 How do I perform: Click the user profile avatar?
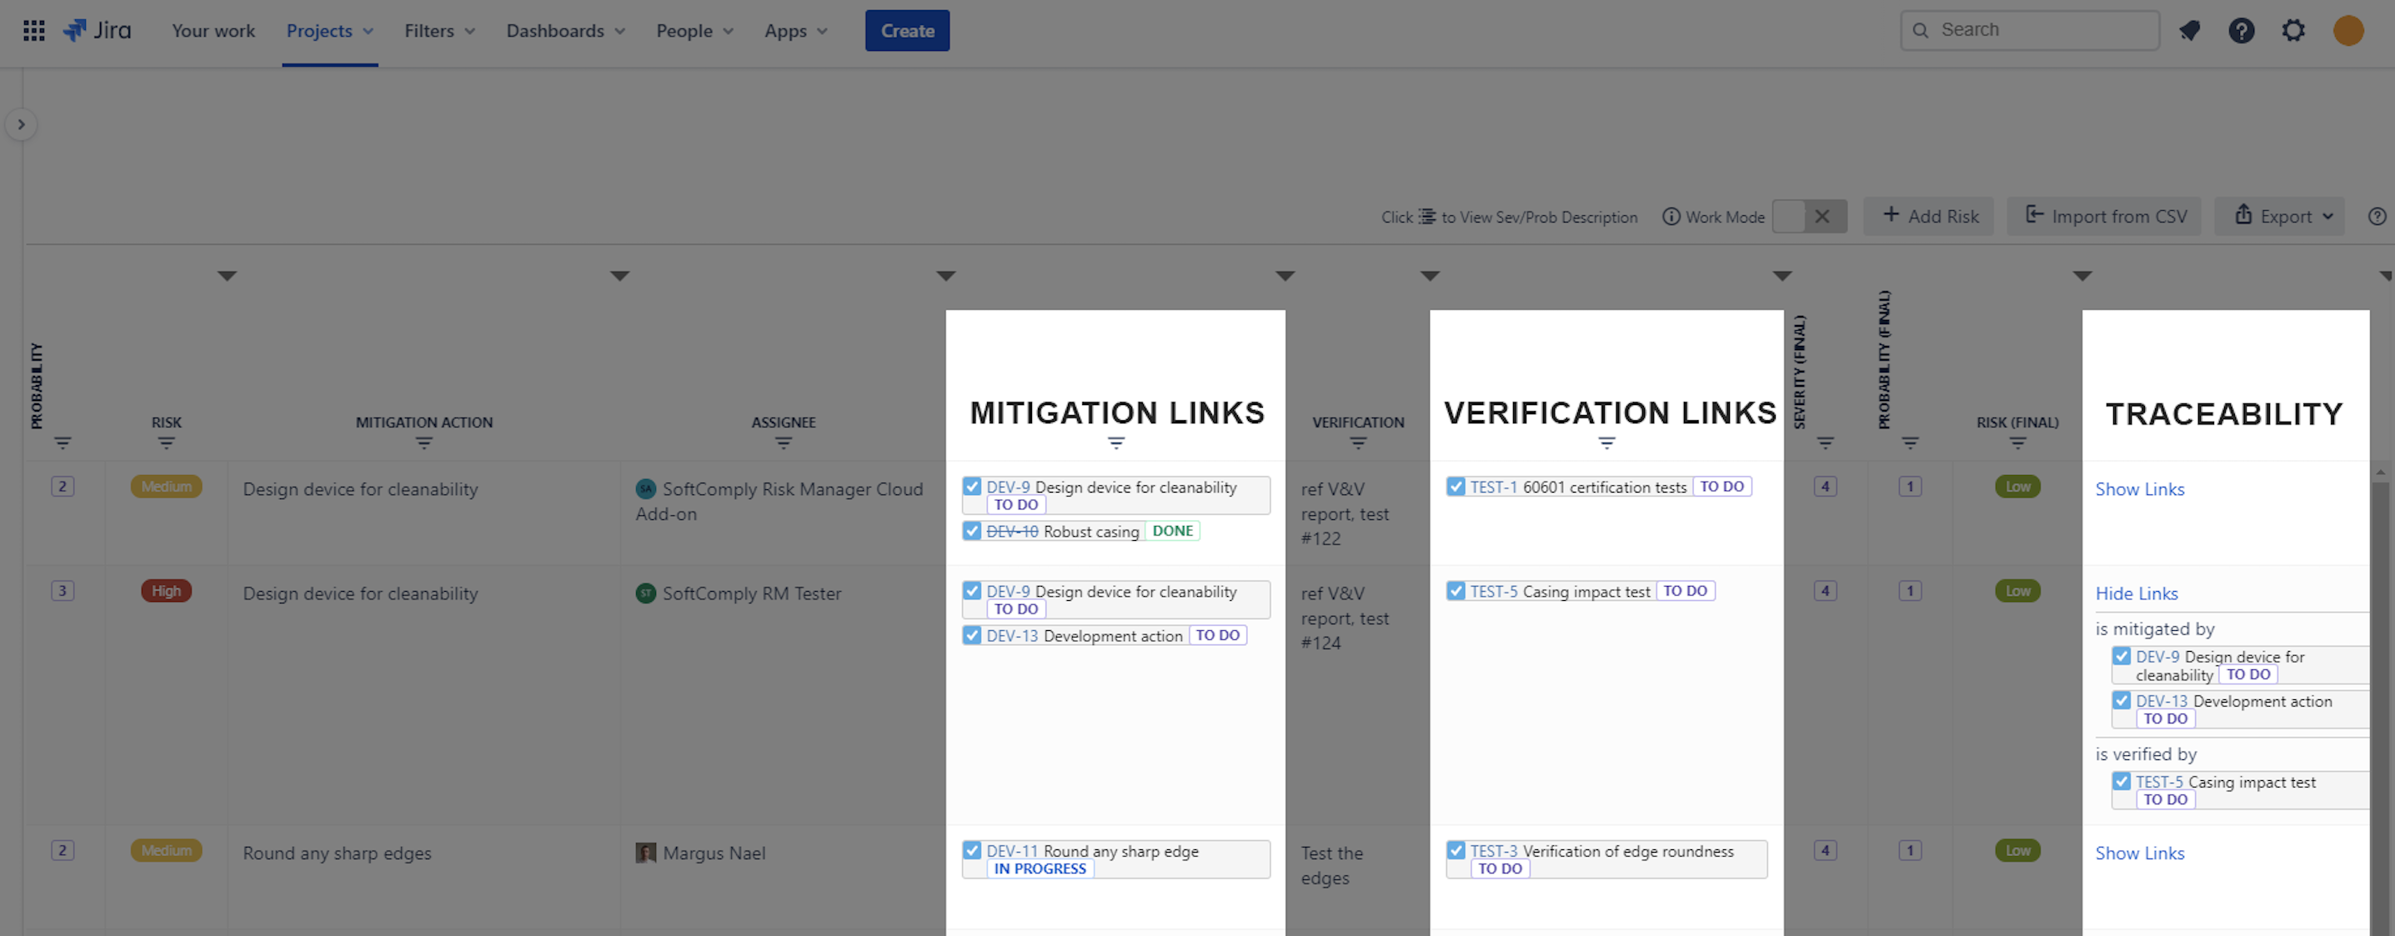[x=2348, y=31]
